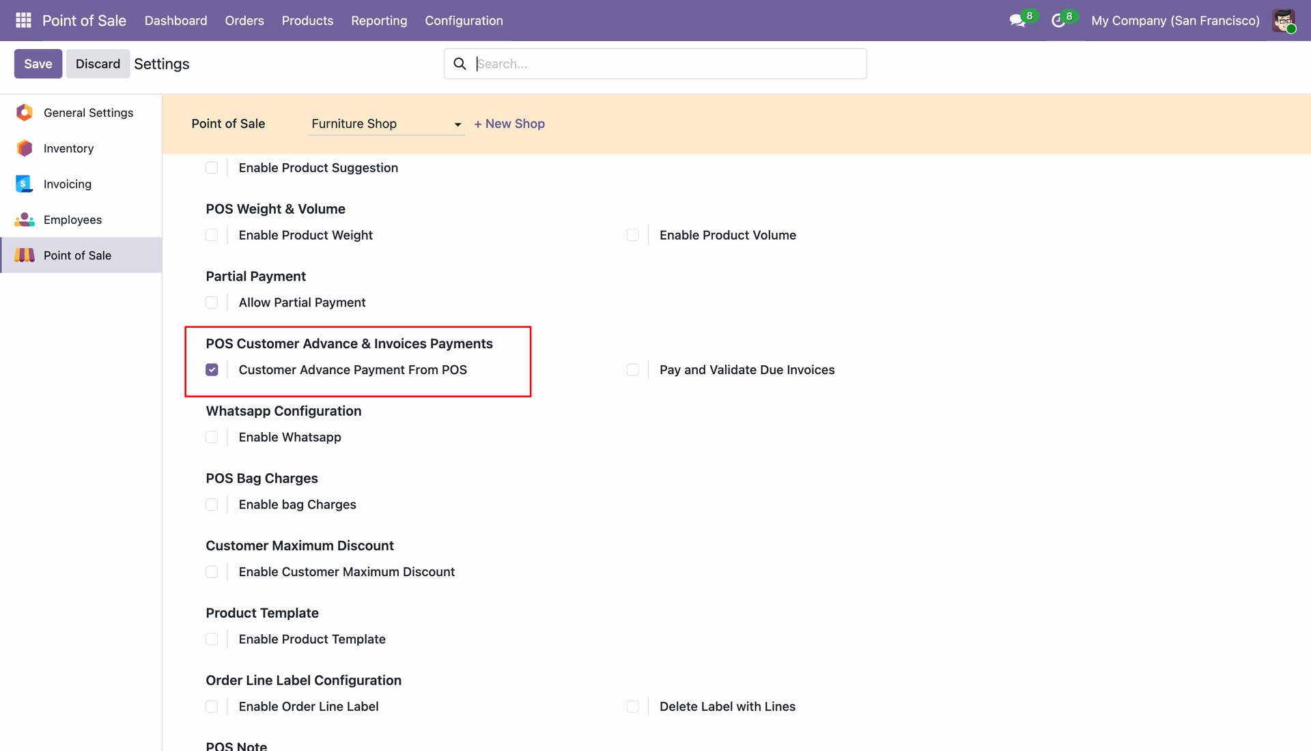
Task: Open the Furniture Shop dropdown
Action: click(x=386, y=124)
